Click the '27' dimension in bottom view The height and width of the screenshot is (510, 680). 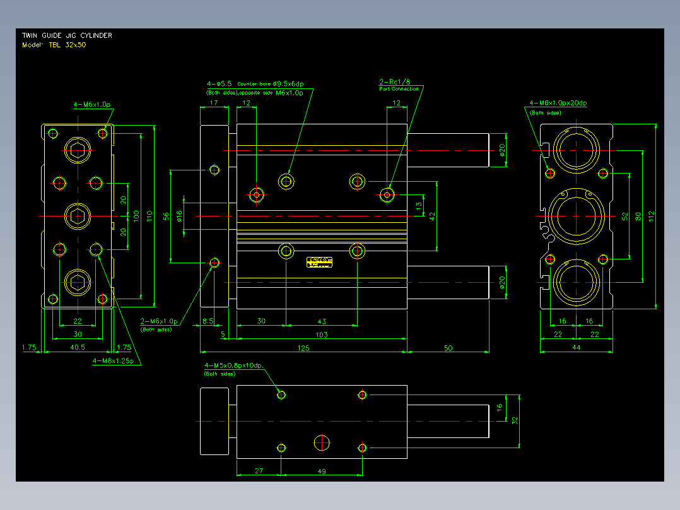(259, 471)
